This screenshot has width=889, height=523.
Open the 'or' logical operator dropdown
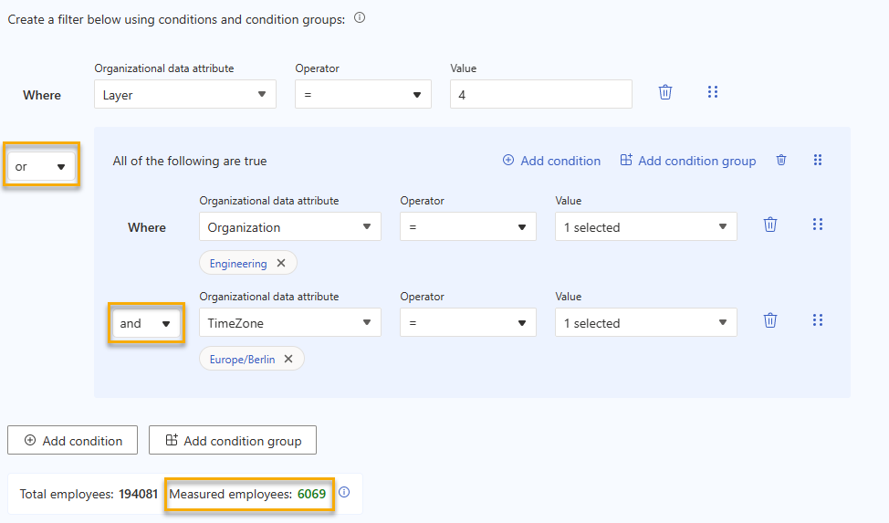pos(41,167)
